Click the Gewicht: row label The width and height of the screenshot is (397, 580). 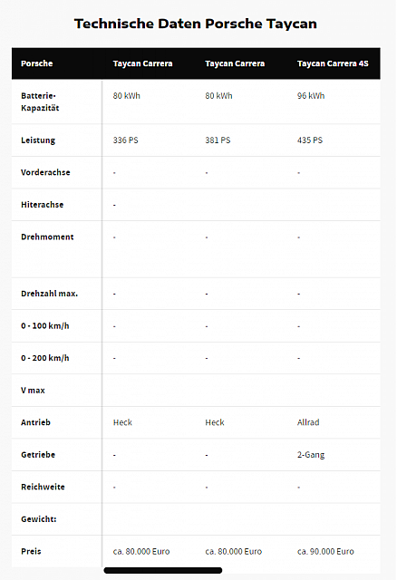click(x=38, y=519)
